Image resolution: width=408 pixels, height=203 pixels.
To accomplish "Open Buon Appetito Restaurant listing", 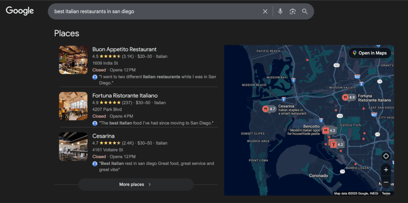I will (124, 49).
